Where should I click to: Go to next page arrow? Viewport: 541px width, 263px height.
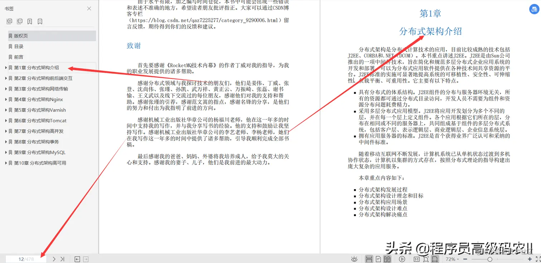click(x=54, y=259)
